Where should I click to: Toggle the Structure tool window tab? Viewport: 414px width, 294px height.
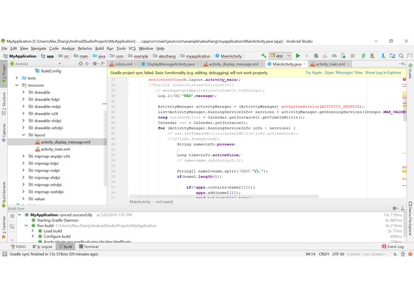4,104
